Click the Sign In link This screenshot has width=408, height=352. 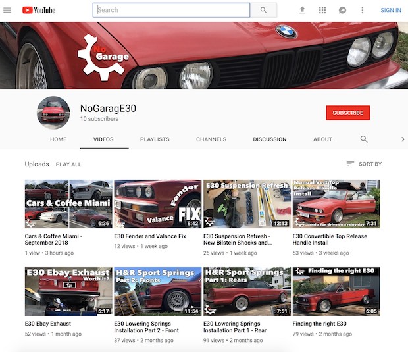[x=390, y=10]
